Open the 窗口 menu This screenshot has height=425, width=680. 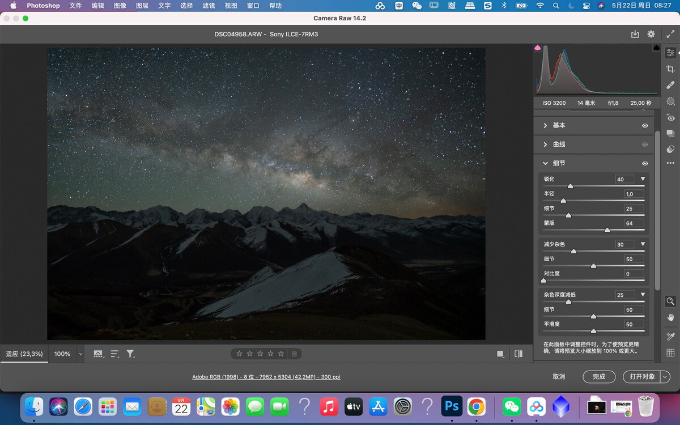coord(253,6)
